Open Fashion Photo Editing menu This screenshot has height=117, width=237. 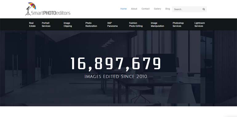coord(136,25)
